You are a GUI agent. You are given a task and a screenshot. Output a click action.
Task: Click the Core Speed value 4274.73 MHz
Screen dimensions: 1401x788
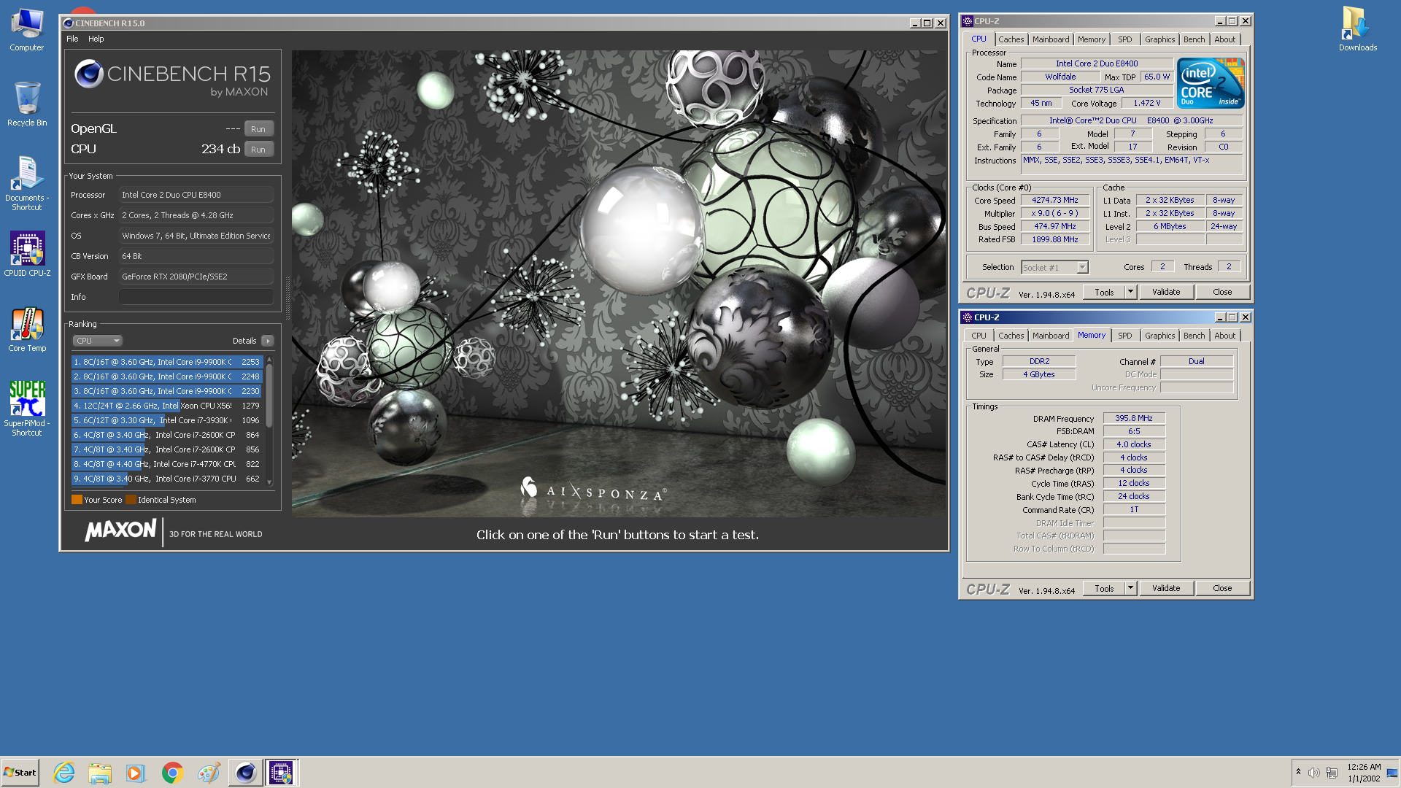(x=1054, y=200)
